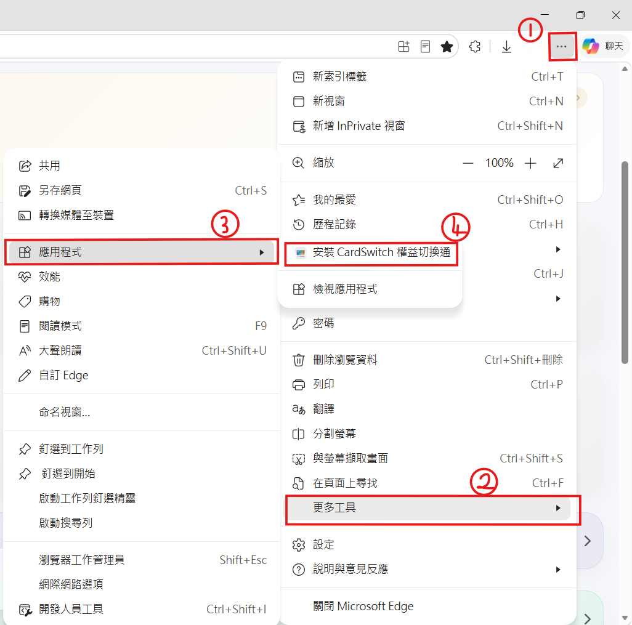Click the page vertical scrollbar thumb

(625, 262)
